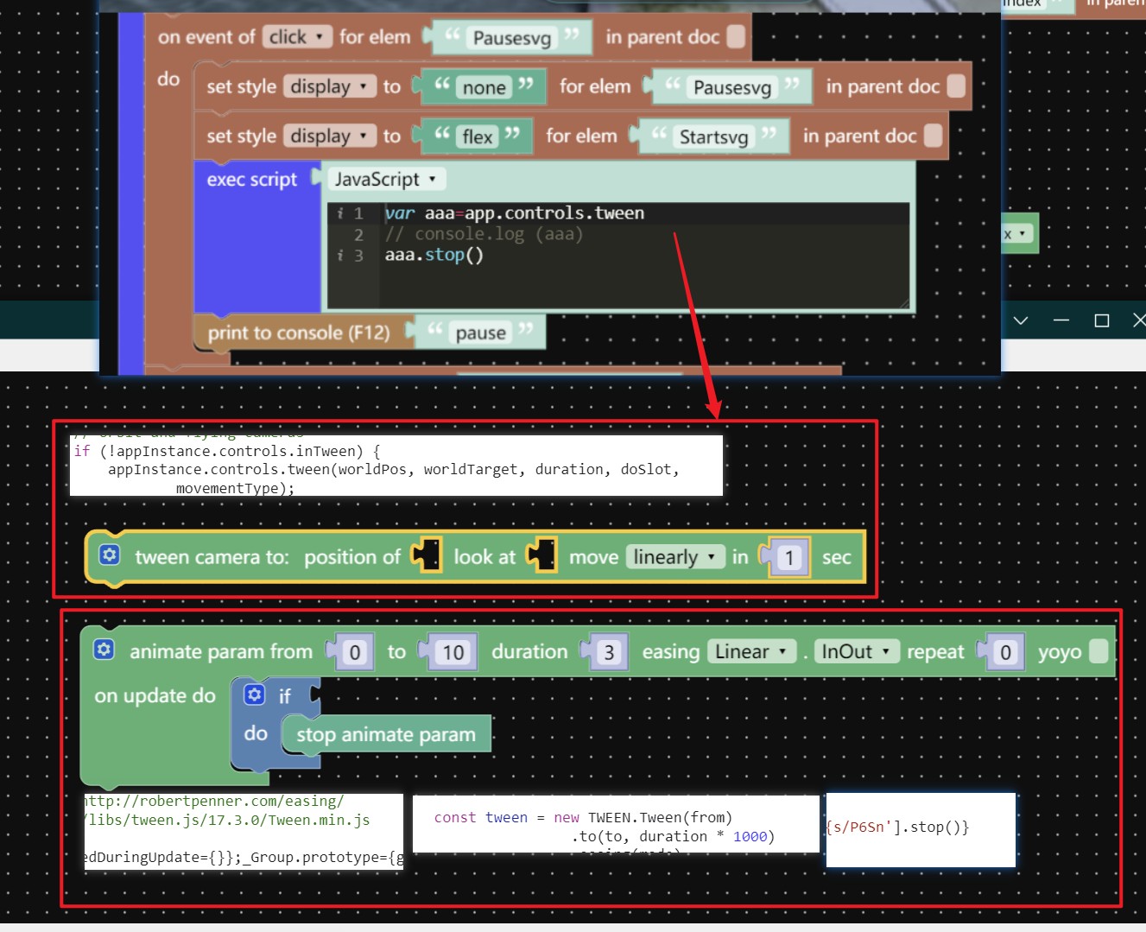The width and height of the screenshot is (1146, 932).
Task: Toggle in parent doc checkbox on flex style row
Action: (933, 136)
